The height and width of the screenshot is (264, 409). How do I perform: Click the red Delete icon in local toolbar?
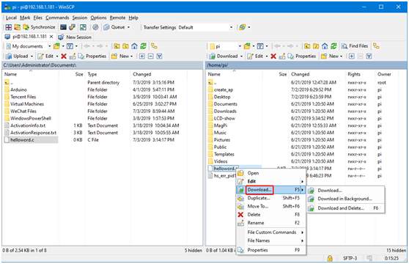(x=64, y=56)
